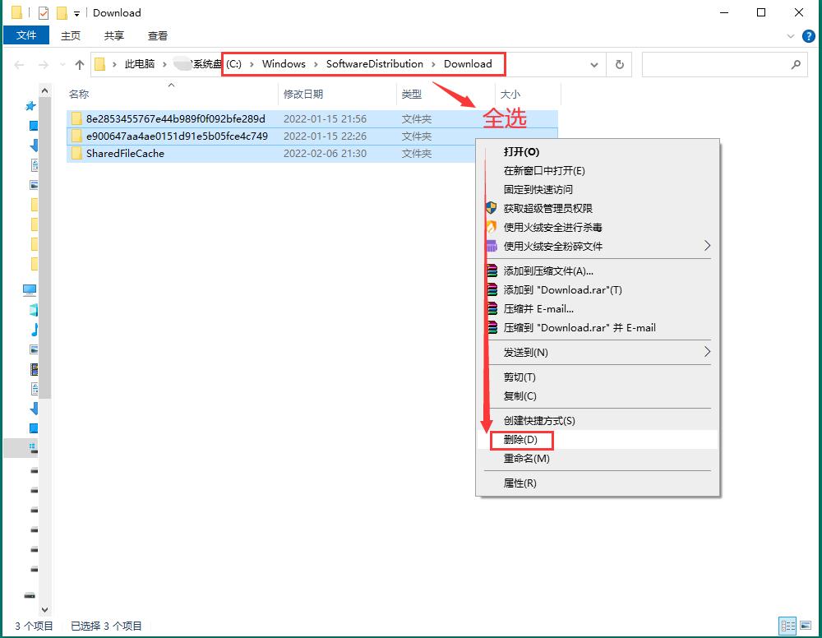This screenshot has width=822, height=638.
Task: Click the blue Help question mark button
Action: pos(809,35)
